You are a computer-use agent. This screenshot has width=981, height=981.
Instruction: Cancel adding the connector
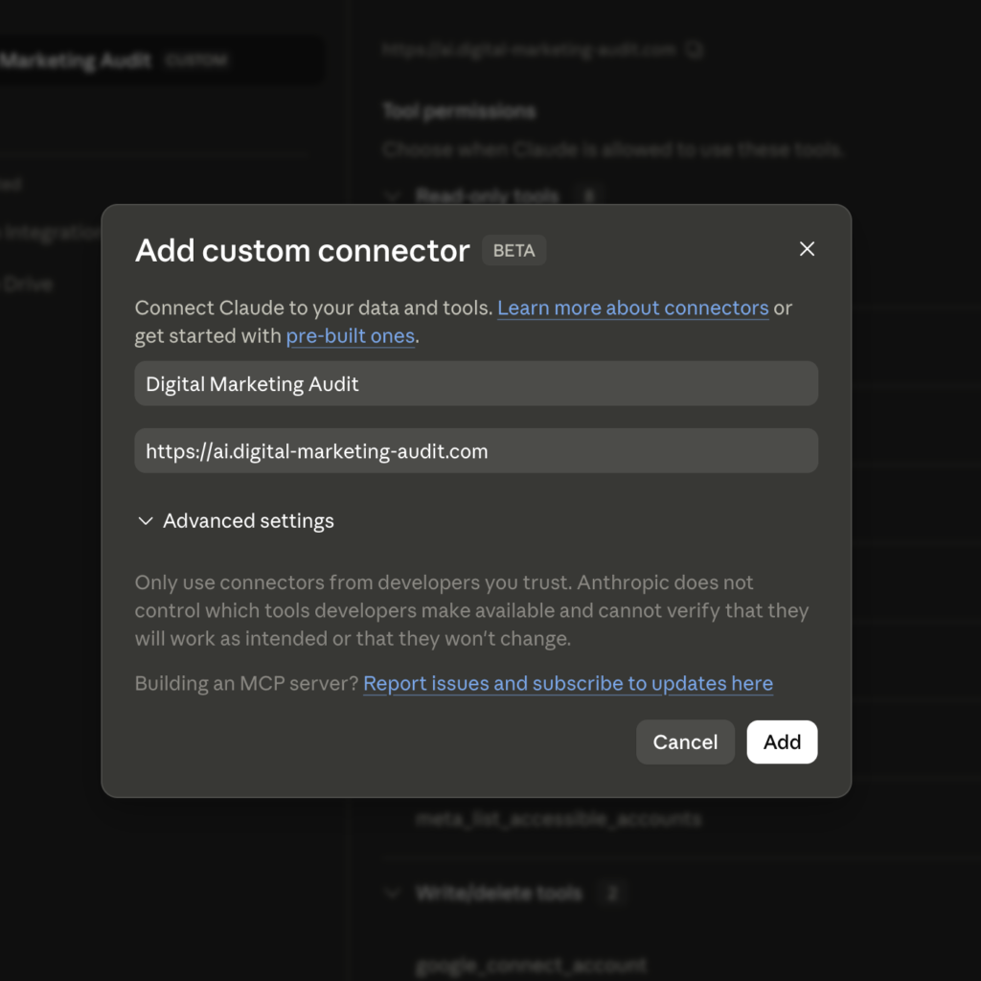(x=685, y=742)
